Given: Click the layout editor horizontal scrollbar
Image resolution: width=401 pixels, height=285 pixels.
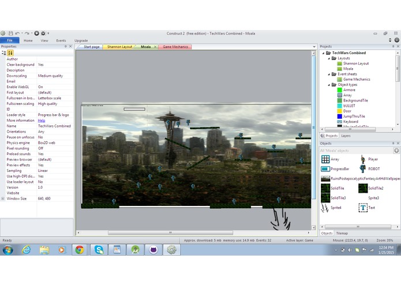Looking at the screenshot, I should point(170,233).
